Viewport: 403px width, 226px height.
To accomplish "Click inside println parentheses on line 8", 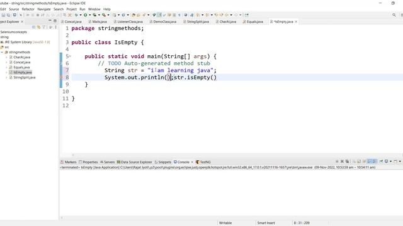I will (168, 77).
